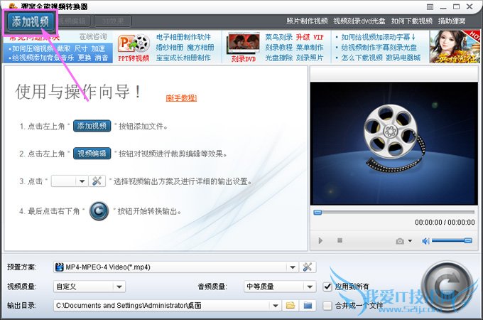Click the game advertisement banner image
483x320 pixels.
tap(455, 47)
